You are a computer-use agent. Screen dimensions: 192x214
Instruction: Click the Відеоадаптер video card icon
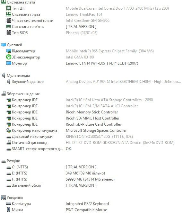pyautogui.click(x=9, y=51)
